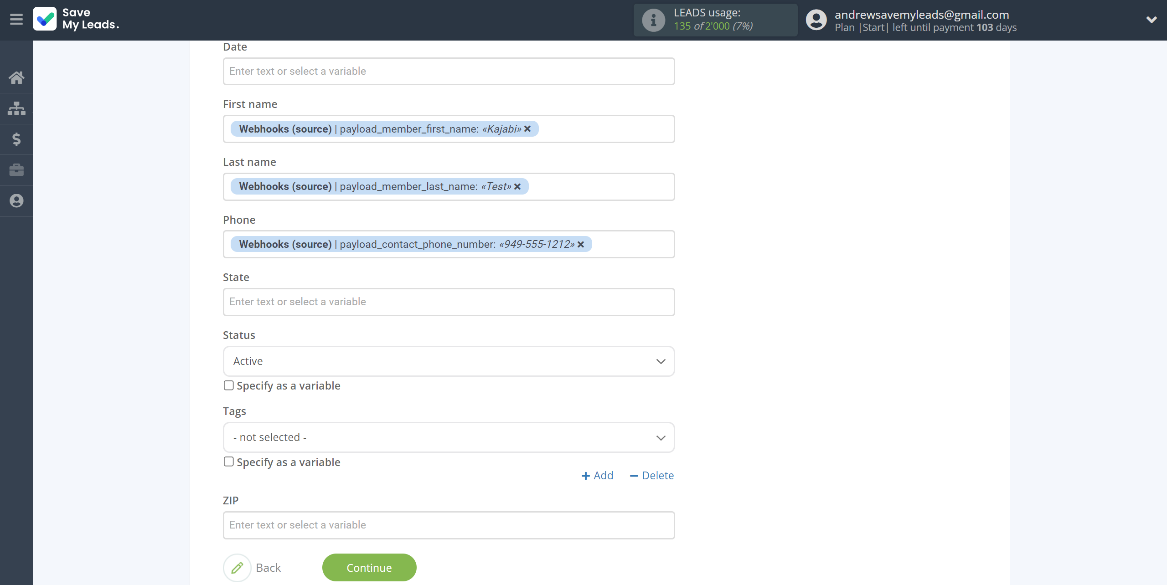Focus the Date input field

tap(449, 71)
